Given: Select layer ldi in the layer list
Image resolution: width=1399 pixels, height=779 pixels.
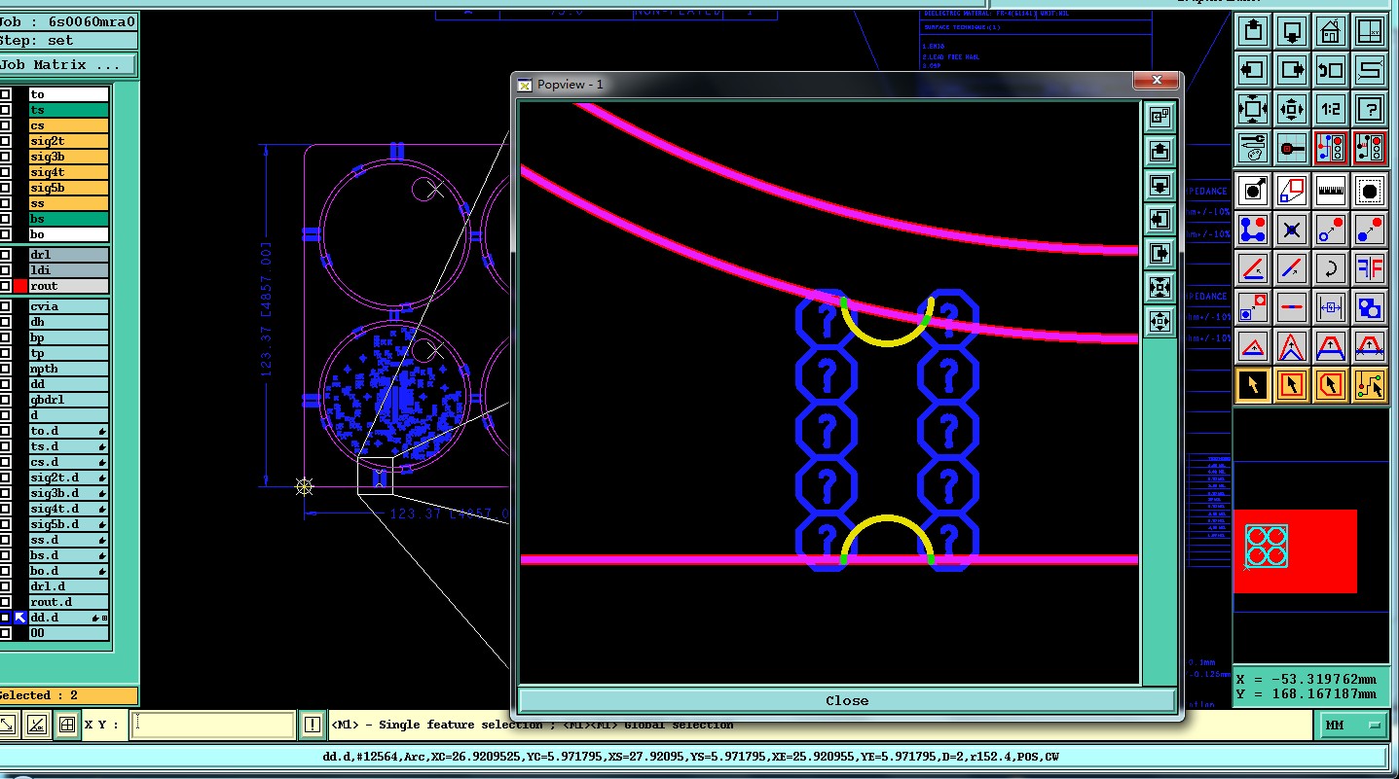Looking at the screenshot, I should (x=68, y=270).
